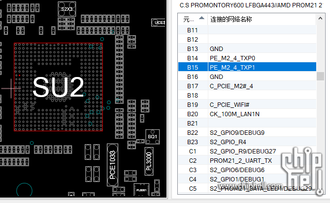Click the scroll up arrow of the list

pos(320,18)
